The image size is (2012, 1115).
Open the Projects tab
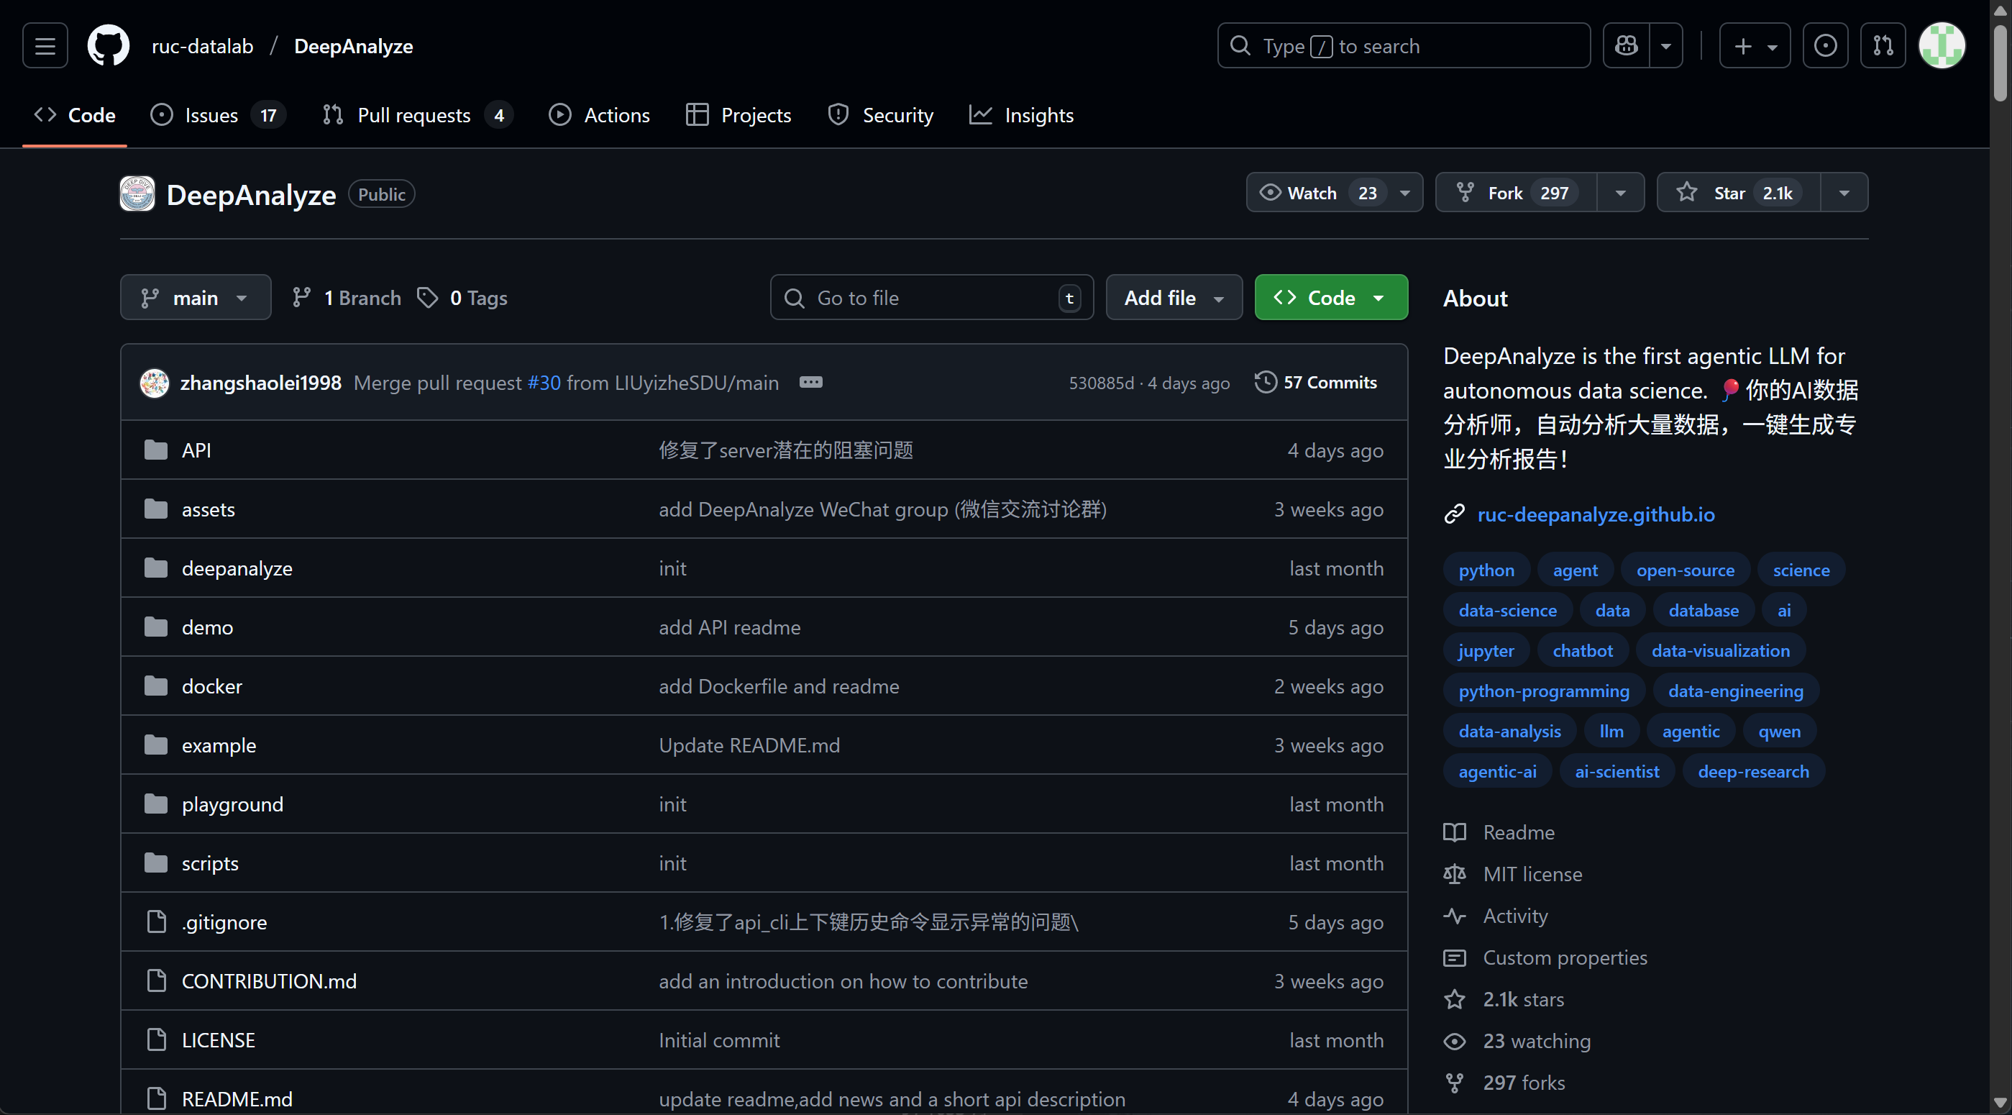(738, 115)
